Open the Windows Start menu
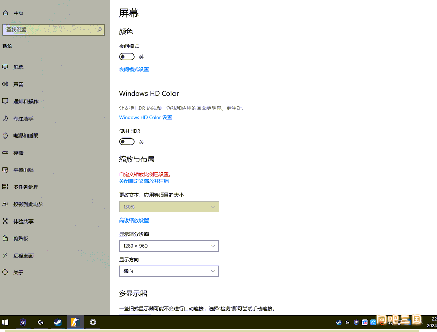 6,322
